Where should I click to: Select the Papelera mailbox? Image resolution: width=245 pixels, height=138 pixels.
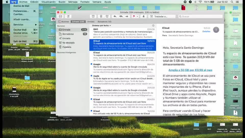(x=73, y=47)
